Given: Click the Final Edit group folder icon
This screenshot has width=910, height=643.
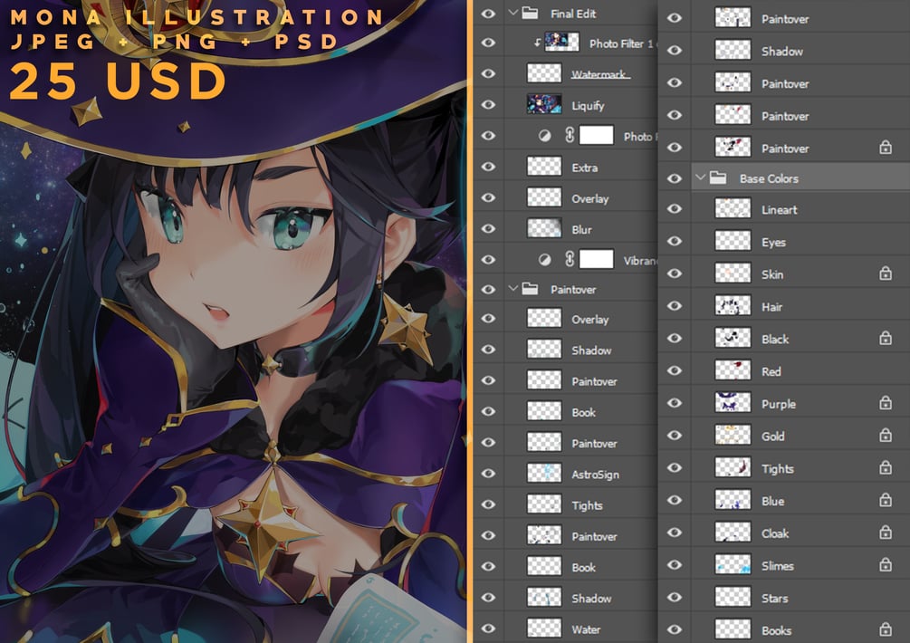Looking at the screenshot, I should coord(530,13).
